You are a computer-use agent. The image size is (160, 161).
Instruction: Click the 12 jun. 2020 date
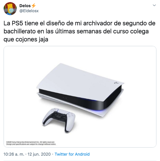click(39, 154)
